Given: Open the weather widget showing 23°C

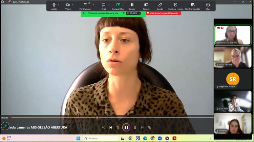Looking at the screenshot, I should (7, 138).
